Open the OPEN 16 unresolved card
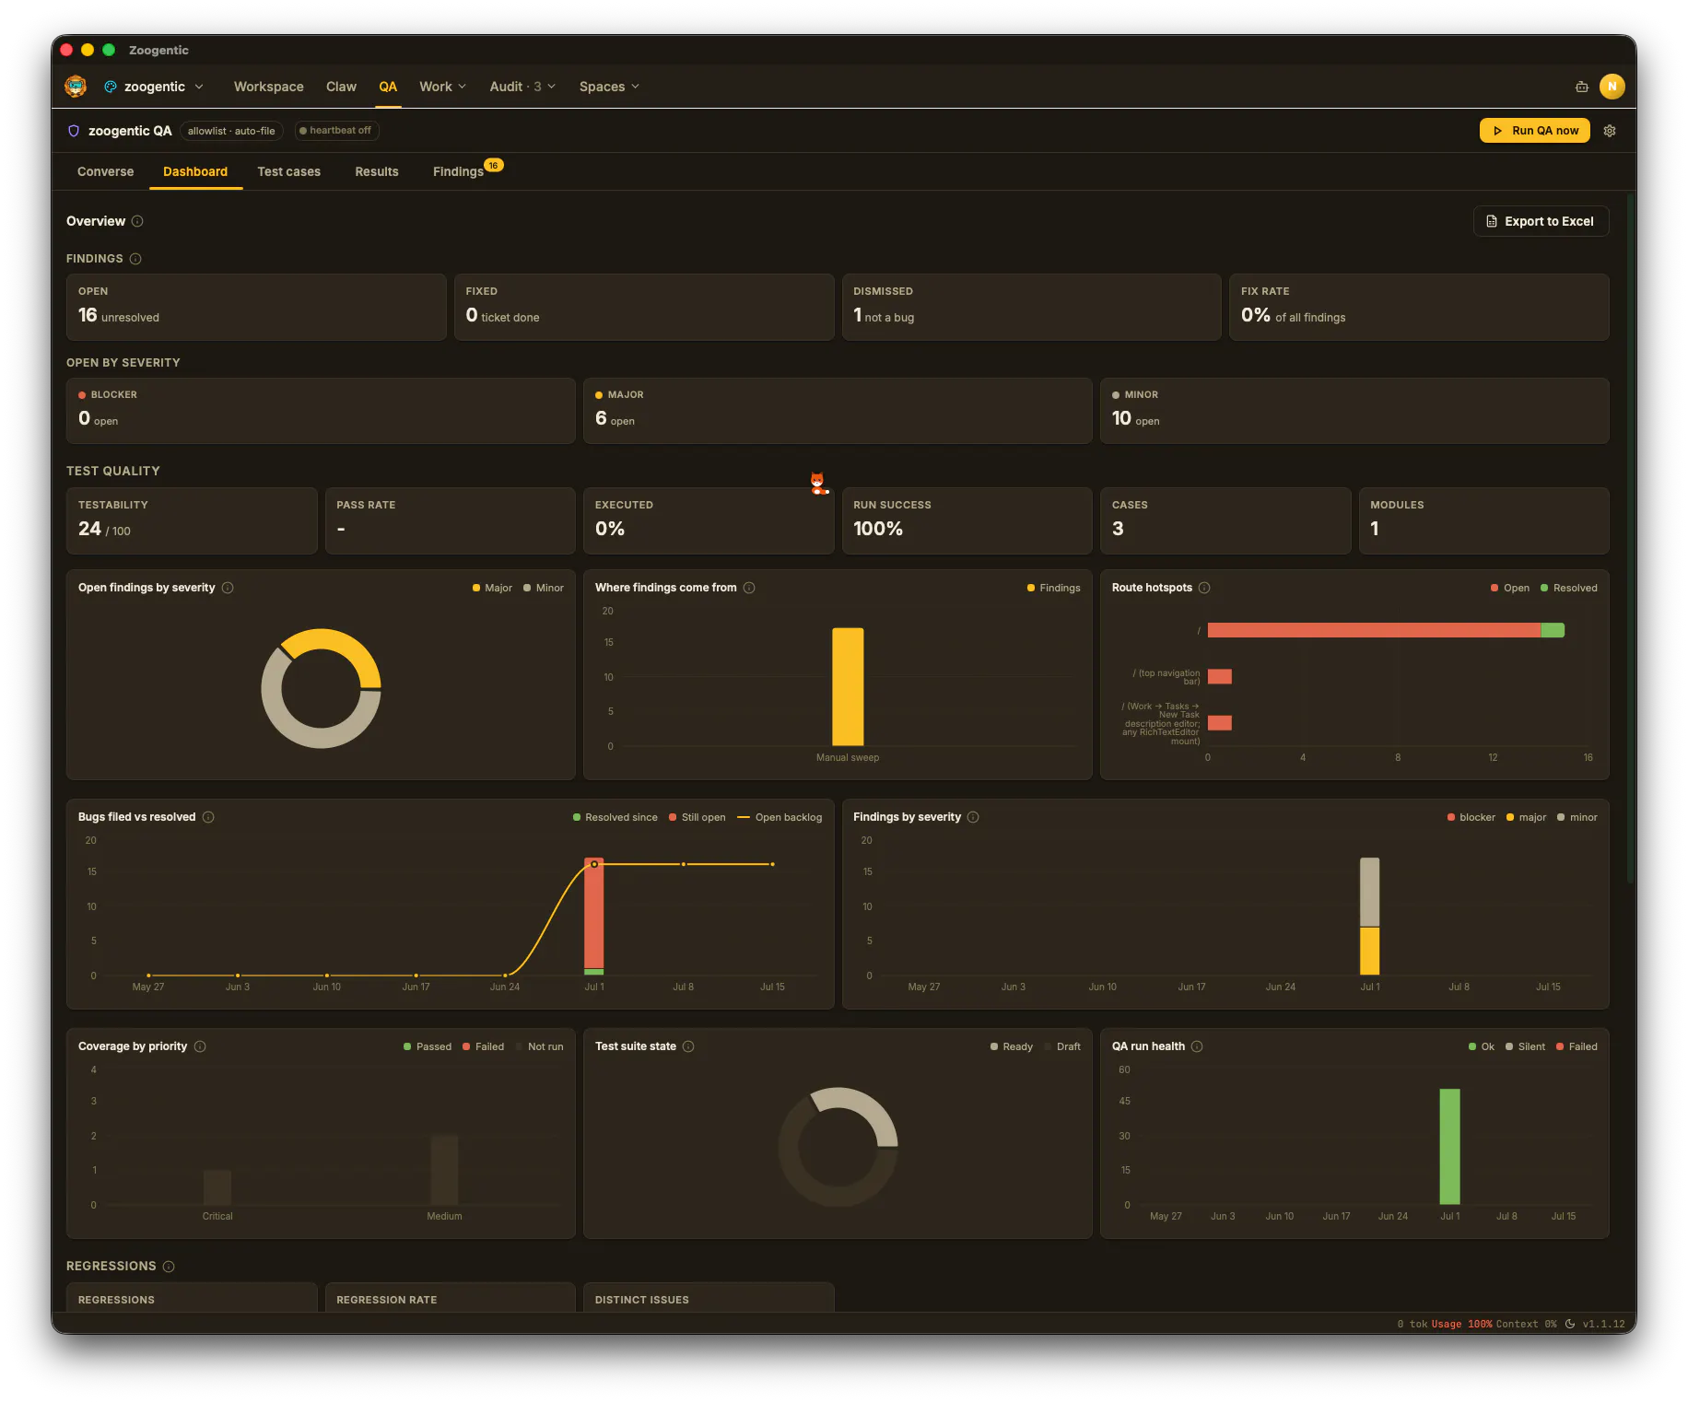Viewport: 1688px width, 1402px height. (x=256, y=307)
